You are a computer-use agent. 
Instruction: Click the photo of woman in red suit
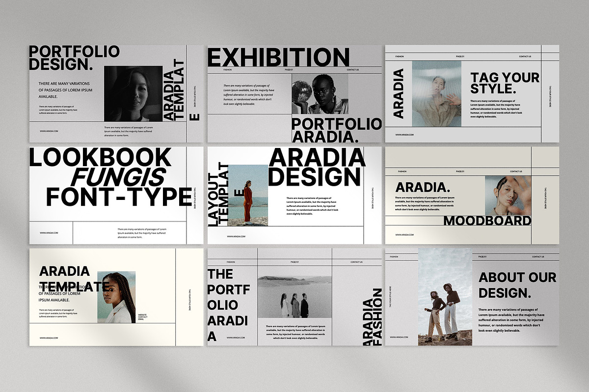[x=248, y=195]
